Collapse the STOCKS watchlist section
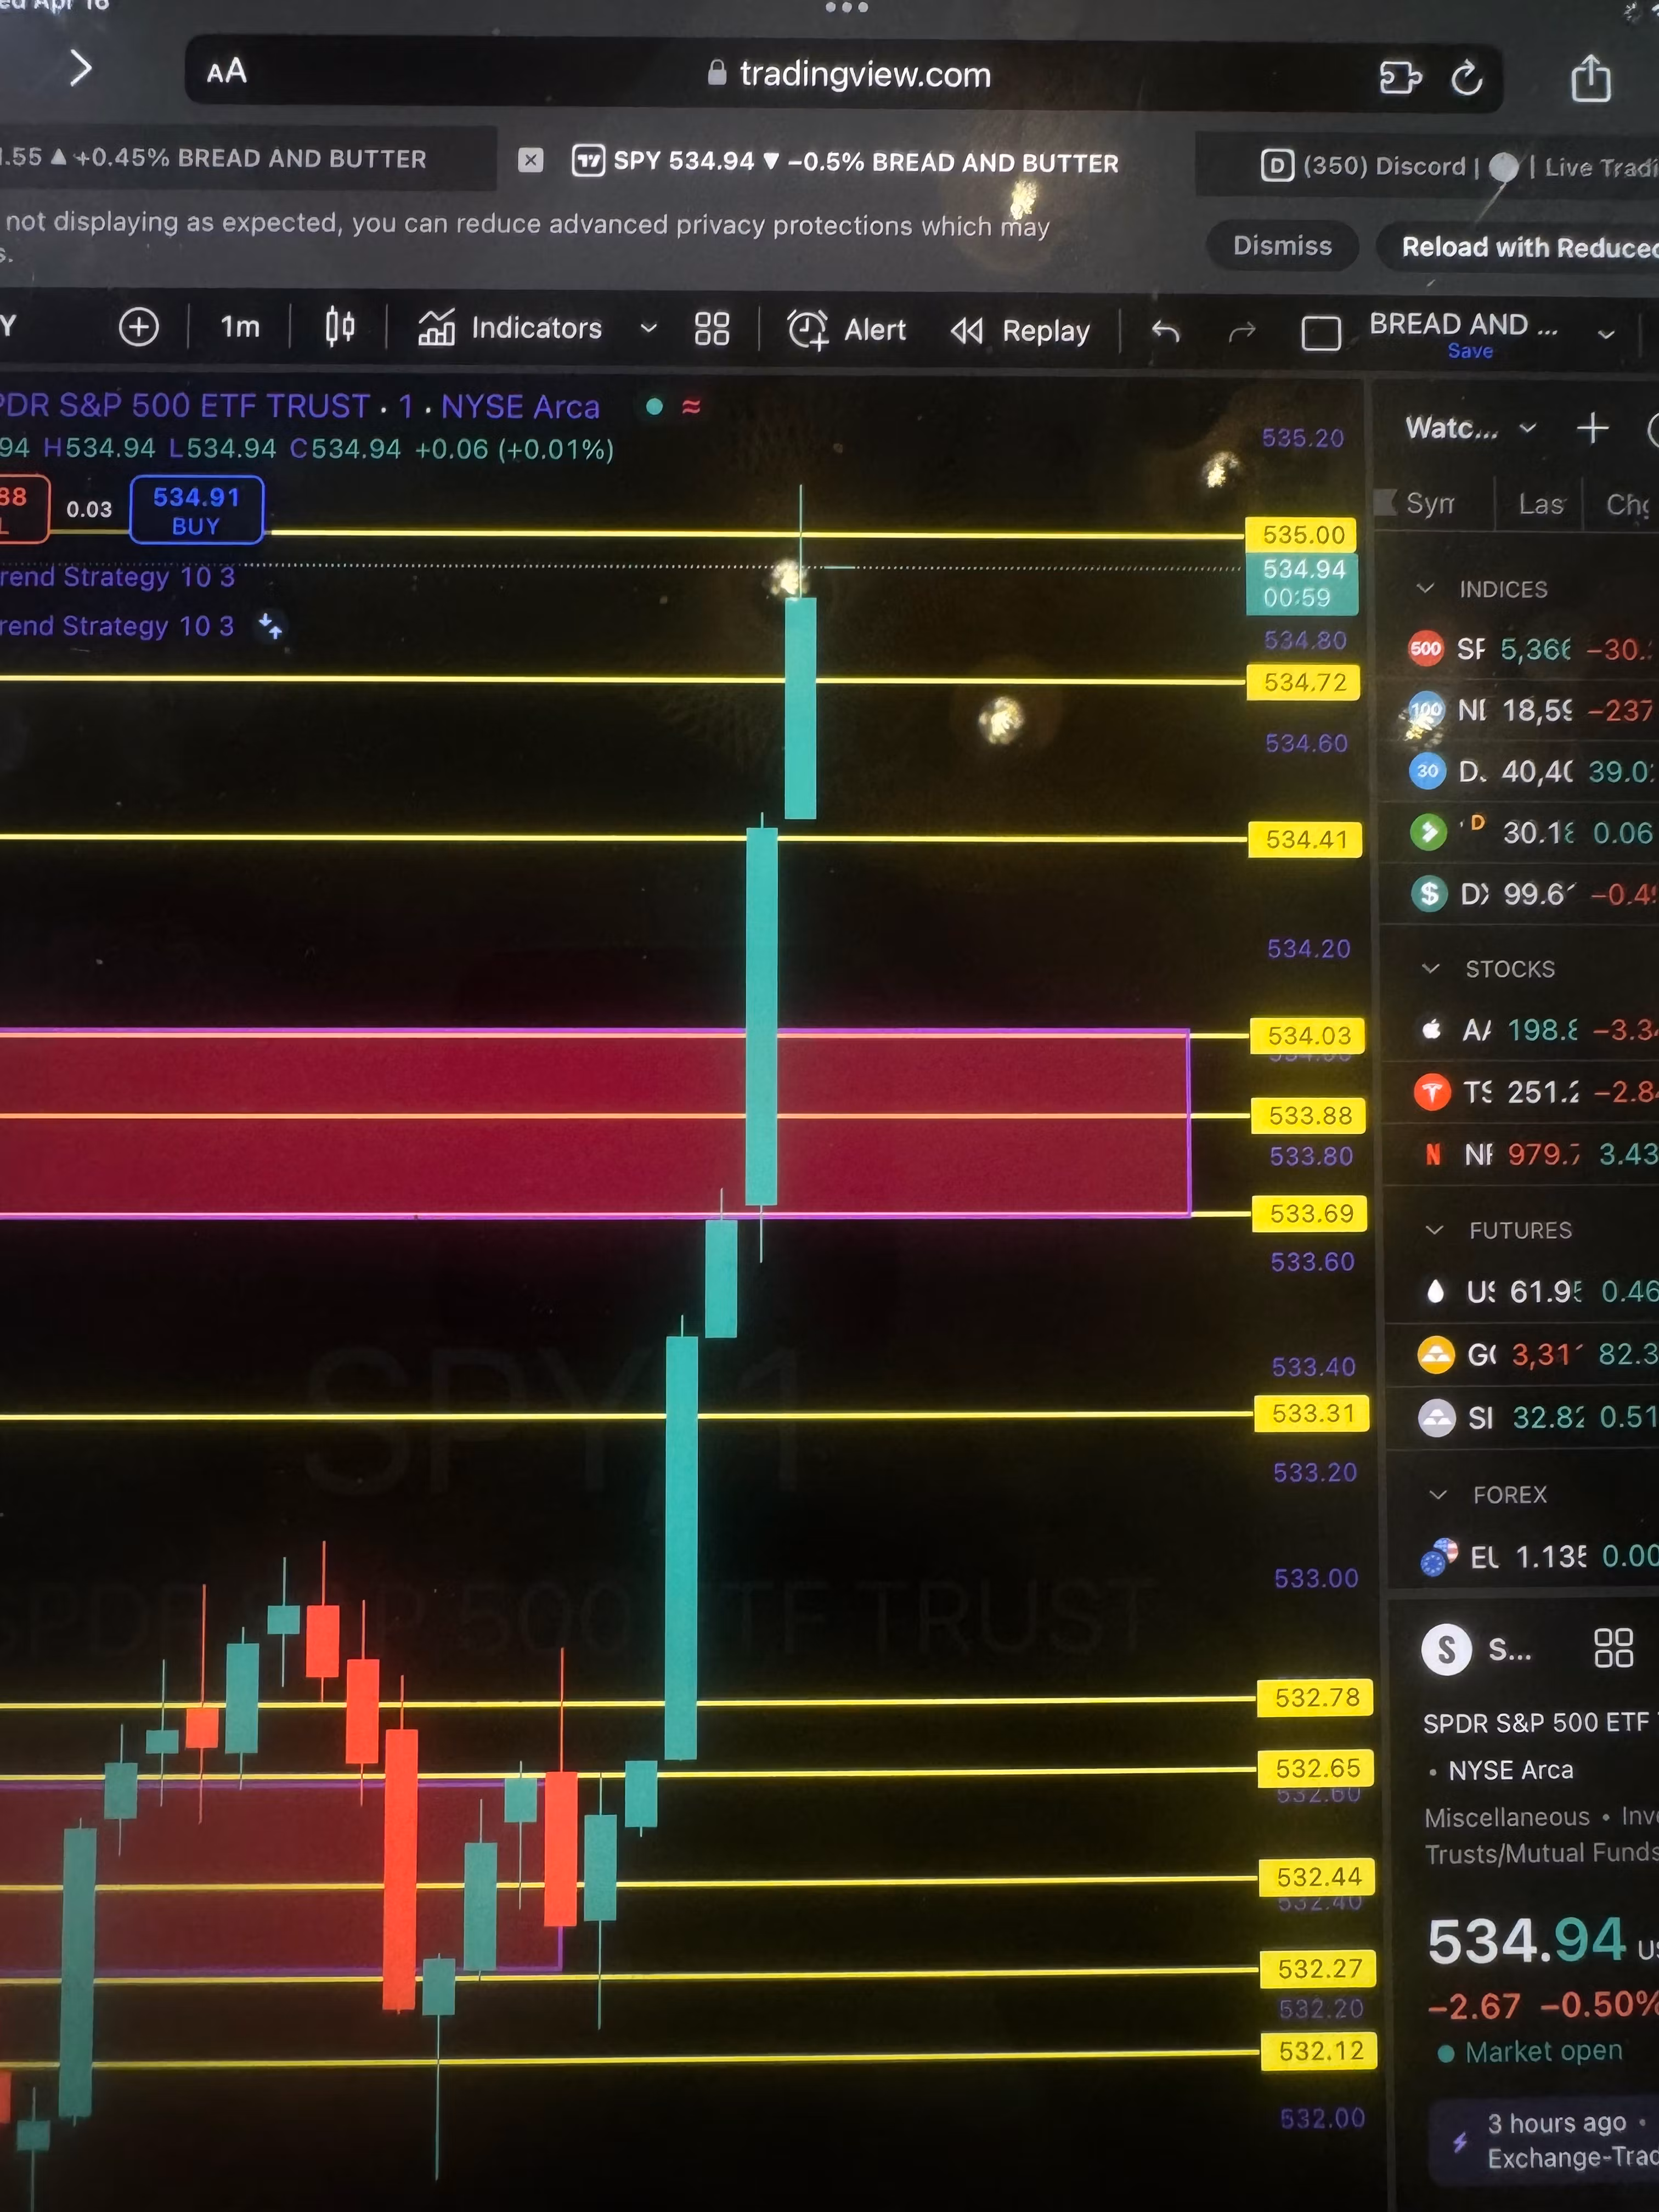This screenshot has height=2212, width=1659. 1431,968
